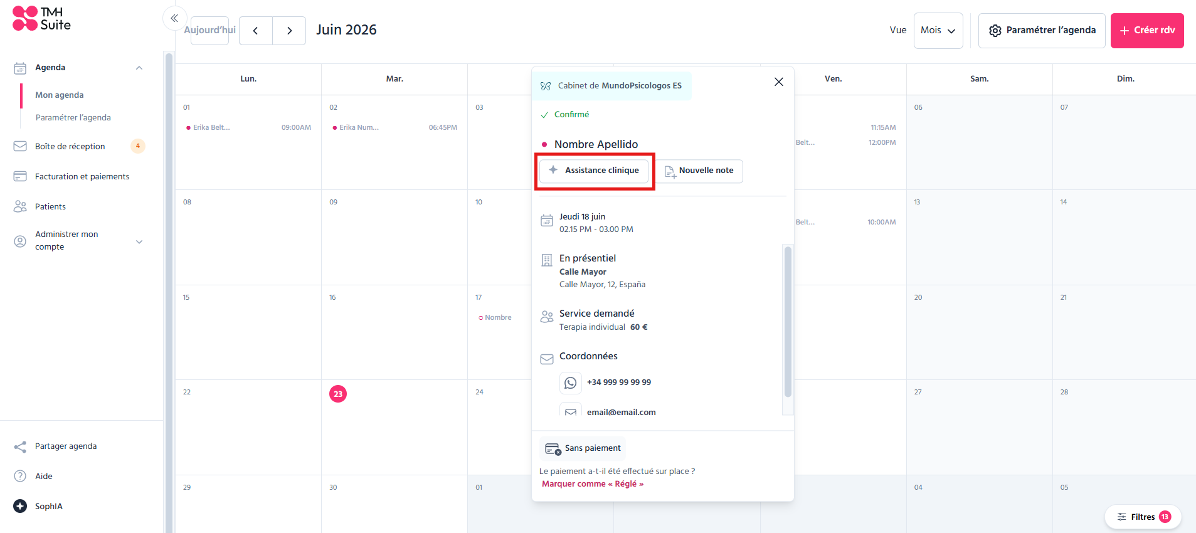Collapse the sidebar with the double-chevron icon
This screenshot has width=1196, height=533.
point(174,18)
